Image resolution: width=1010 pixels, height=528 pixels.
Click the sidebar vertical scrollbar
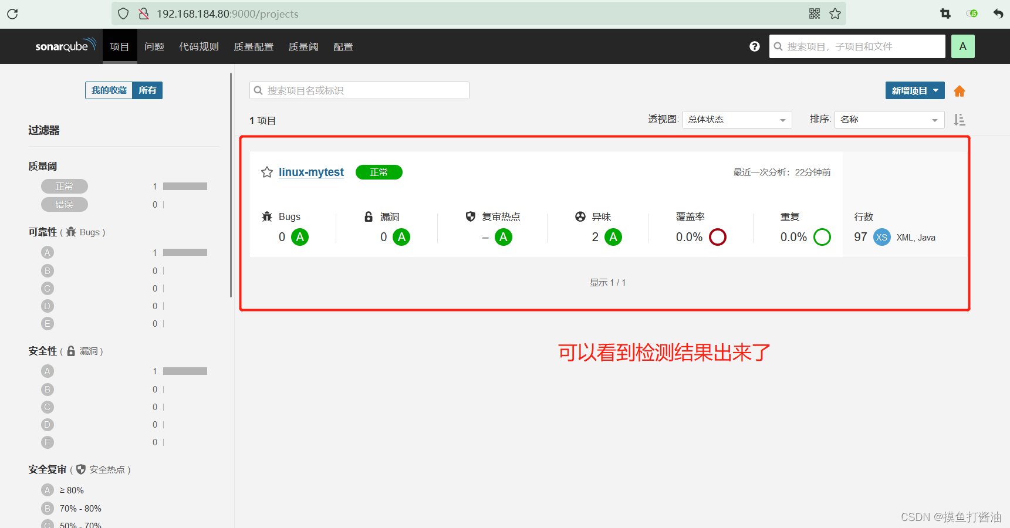(231, 185)
